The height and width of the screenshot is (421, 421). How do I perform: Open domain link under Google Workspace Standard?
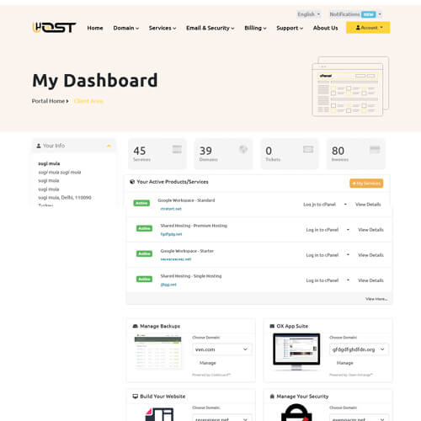[171, 209]
